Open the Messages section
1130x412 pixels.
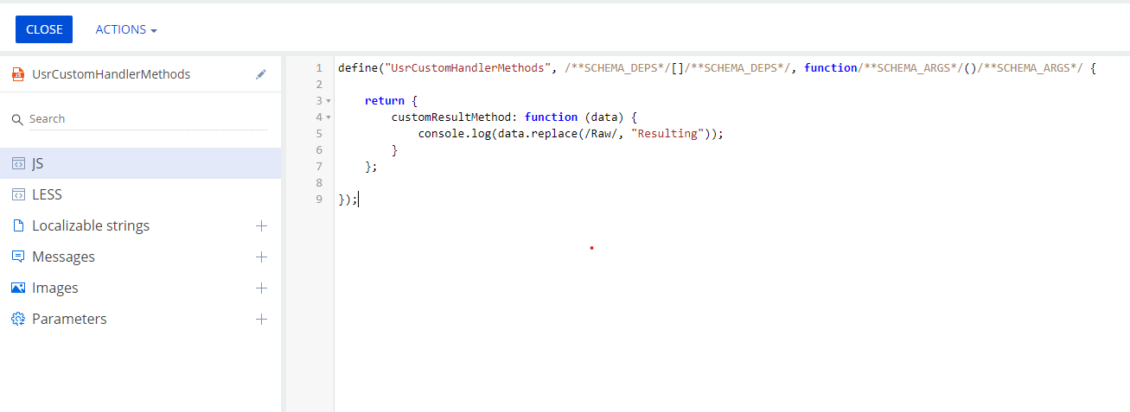click(63, 257)
